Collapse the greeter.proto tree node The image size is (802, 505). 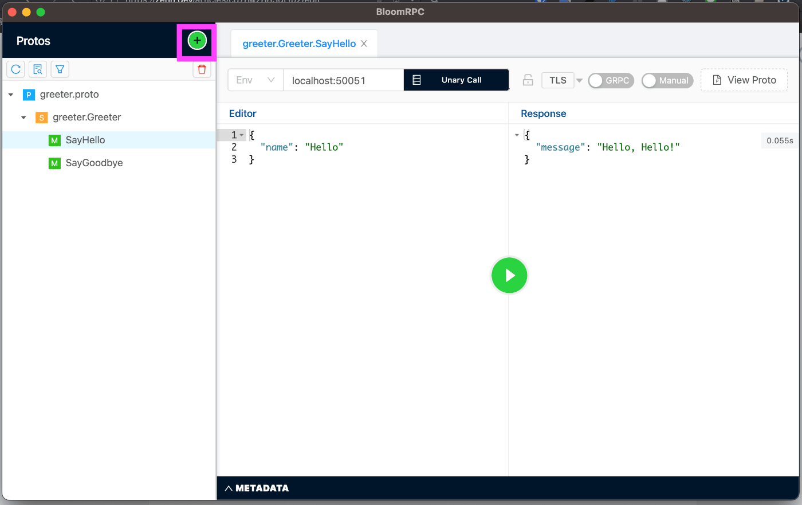click(x=11, y=95)
